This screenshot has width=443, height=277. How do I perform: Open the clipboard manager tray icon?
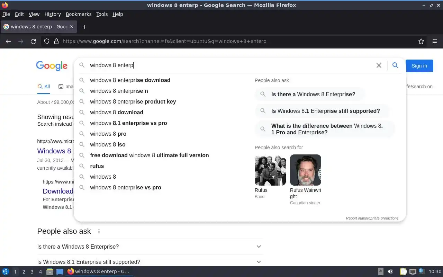[x=403, y=271]
